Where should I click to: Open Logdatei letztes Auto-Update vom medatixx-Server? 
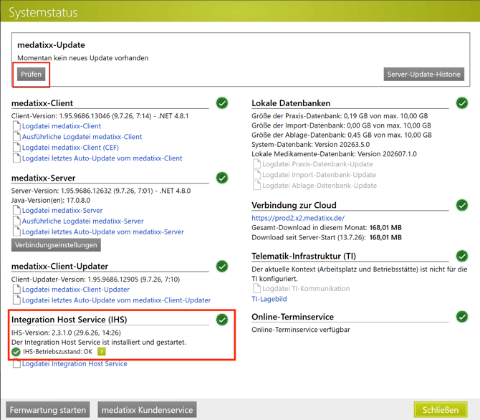pos(103,232)
